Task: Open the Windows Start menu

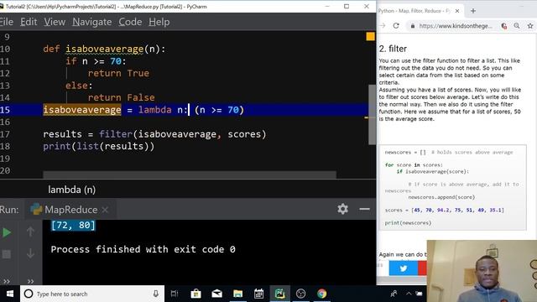Action: click(x=10, y=294)
